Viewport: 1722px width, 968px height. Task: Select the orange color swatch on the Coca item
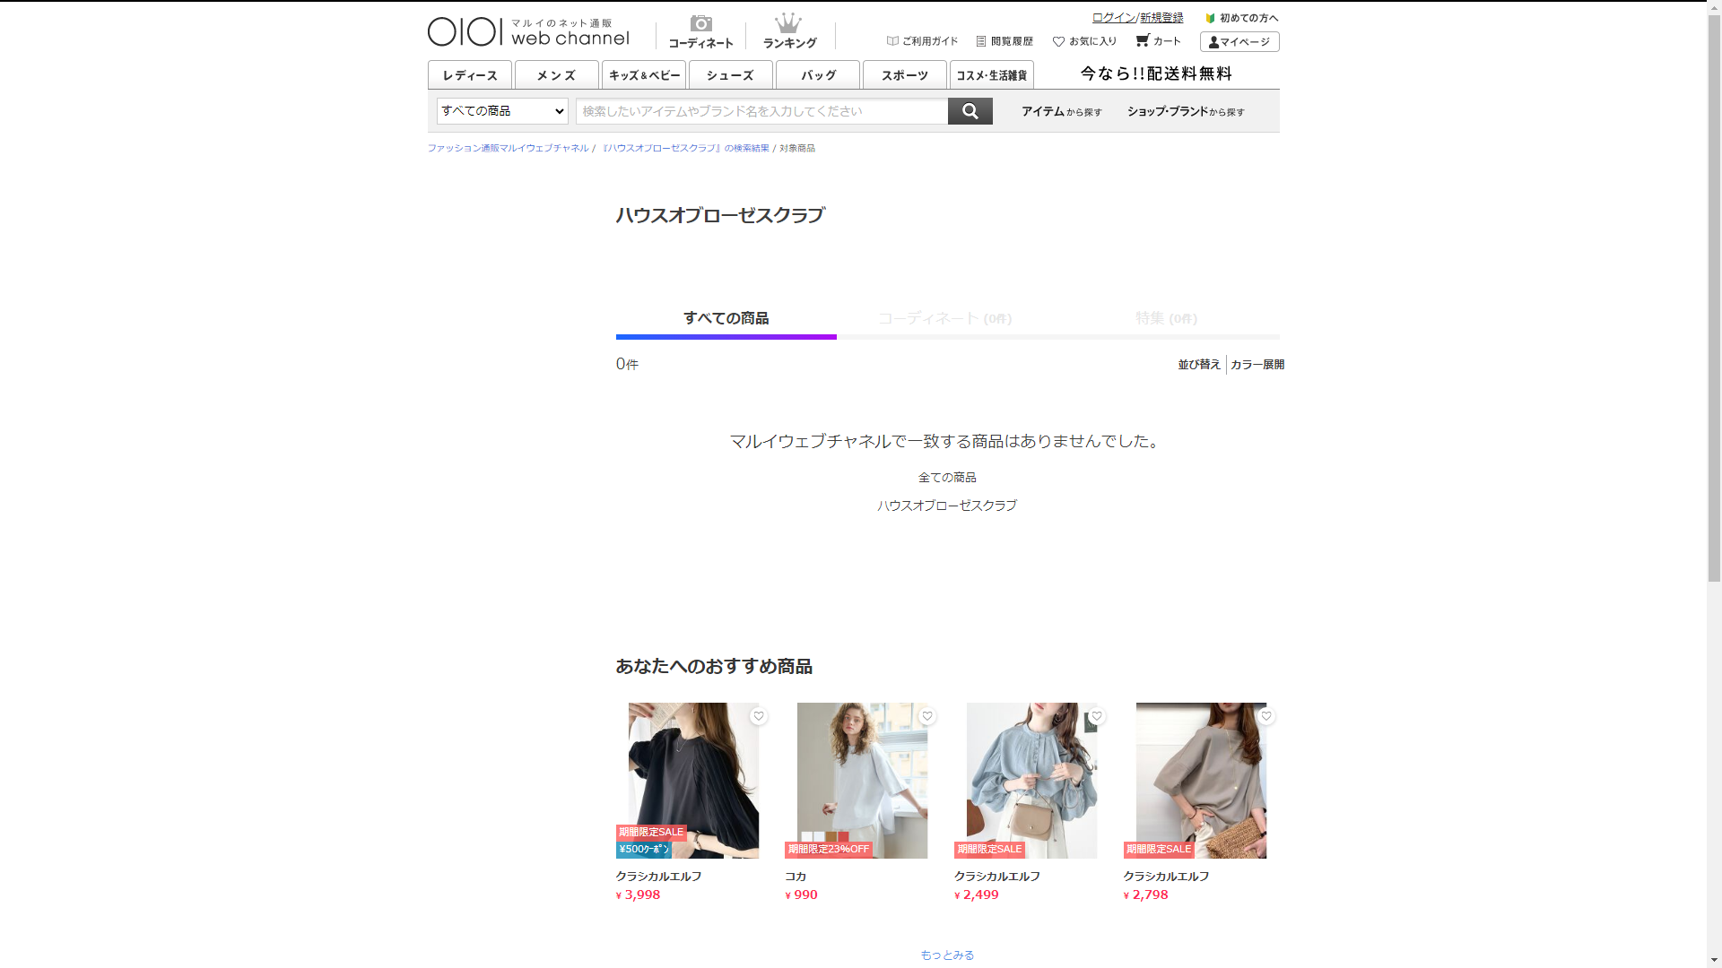coord(831,837)
